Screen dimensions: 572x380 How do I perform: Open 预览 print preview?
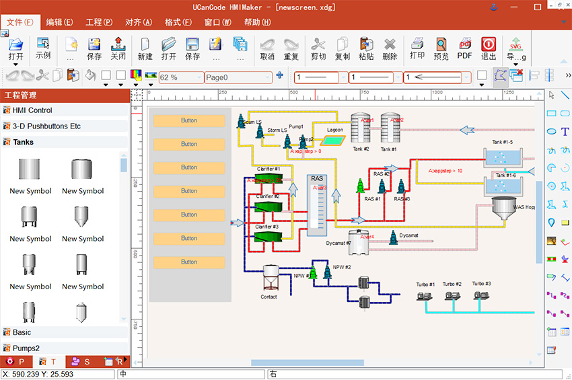click(441, 48)
